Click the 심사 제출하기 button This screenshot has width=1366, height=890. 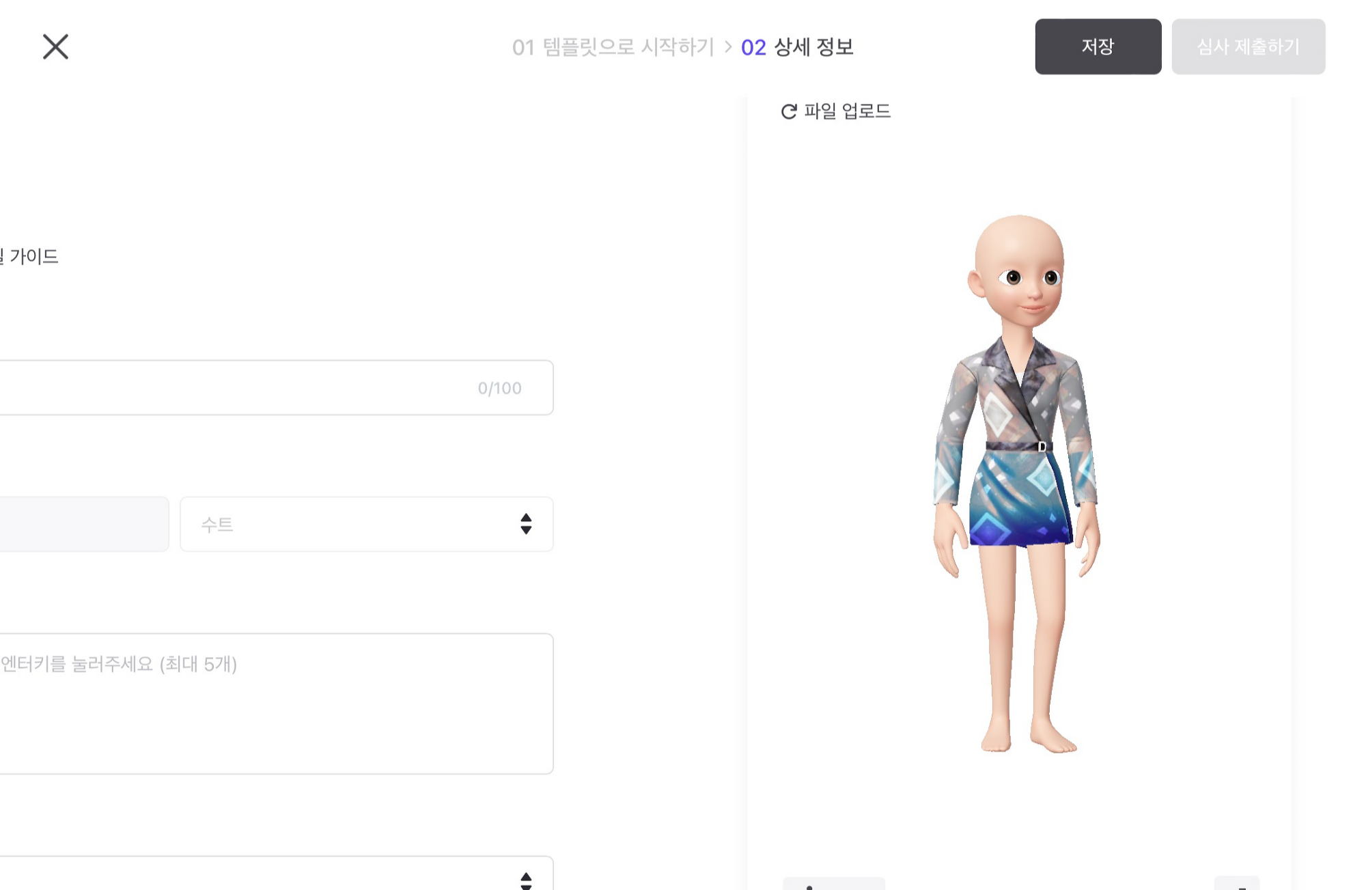click(x=1249, y=46)
